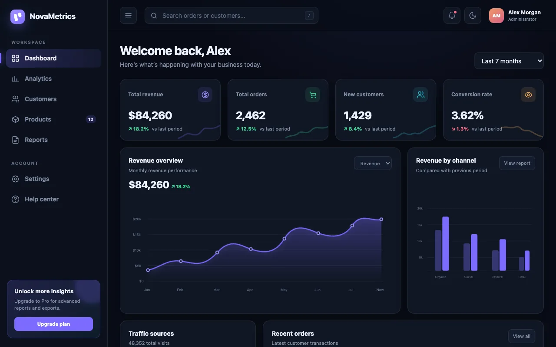Click the Jul data point on revenue chart
This screenshot has height=347, width=556.
point(352,226)
